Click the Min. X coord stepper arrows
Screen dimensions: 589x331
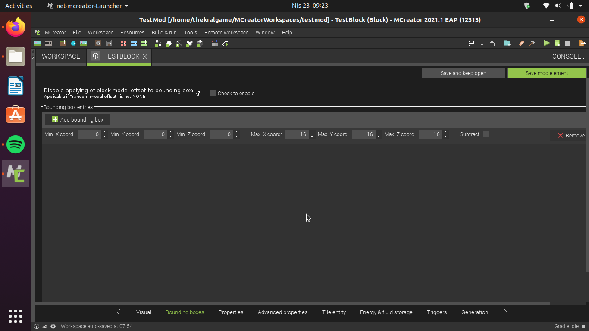105,134
